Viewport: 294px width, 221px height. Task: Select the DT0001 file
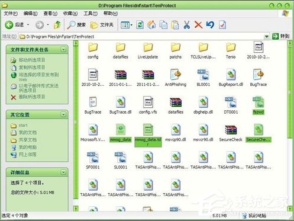(x=231, y=105)
